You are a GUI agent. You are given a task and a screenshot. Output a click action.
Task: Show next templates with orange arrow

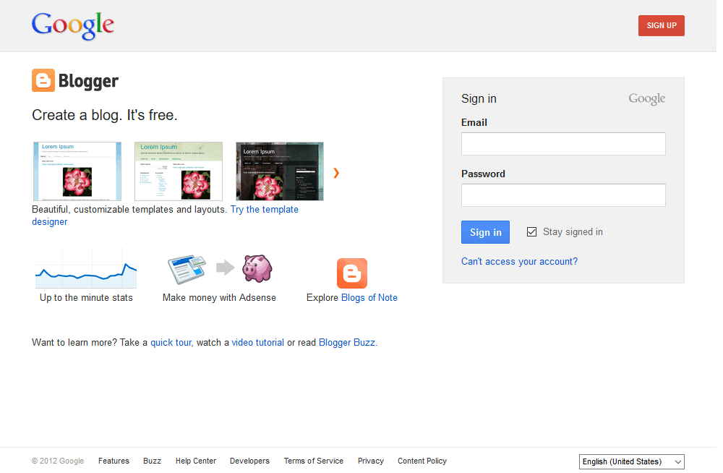(x=336, y=173)
